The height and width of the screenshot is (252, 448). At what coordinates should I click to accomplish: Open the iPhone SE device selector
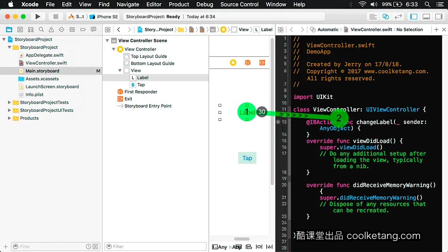point(104,17)
